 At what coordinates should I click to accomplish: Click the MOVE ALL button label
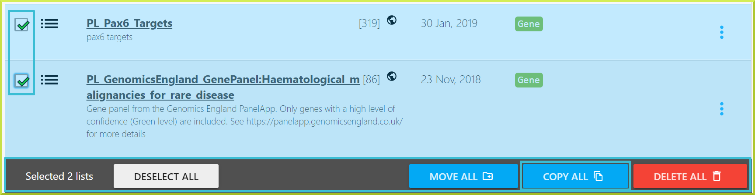(x=453, y=177)
